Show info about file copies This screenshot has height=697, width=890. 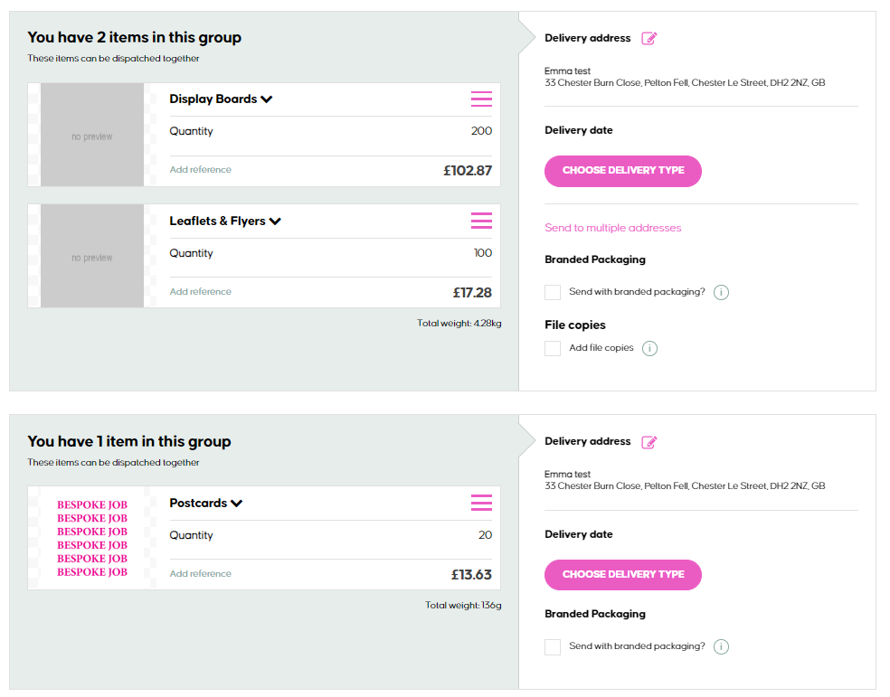click(x=649, y=348)
